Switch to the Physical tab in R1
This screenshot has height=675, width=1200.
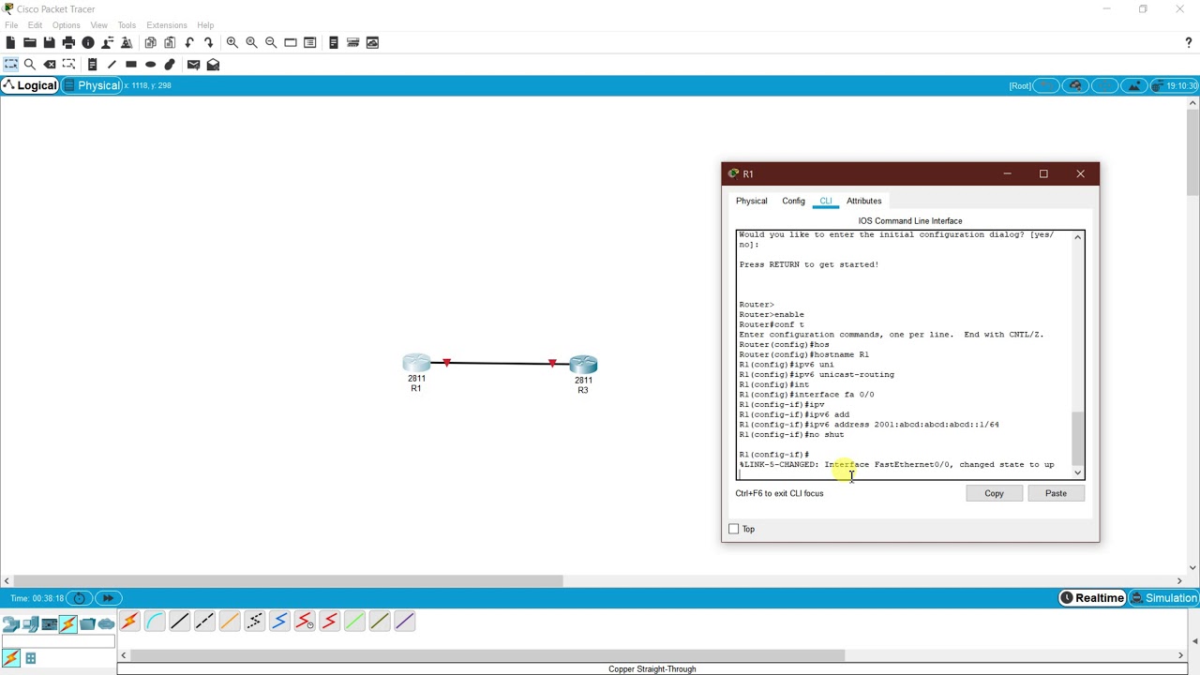(x=751, y=201)
